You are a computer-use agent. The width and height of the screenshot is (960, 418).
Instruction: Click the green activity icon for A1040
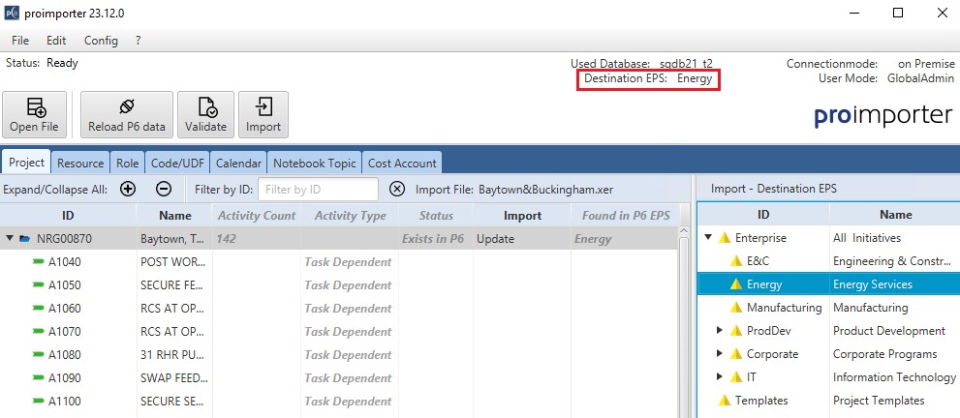click(39, 261)
